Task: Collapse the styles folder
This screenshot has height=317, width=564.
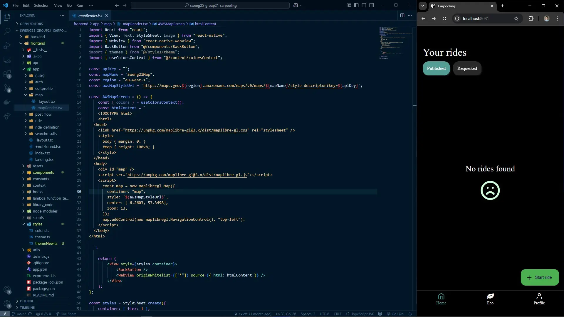Action: [x=37, y=224]
